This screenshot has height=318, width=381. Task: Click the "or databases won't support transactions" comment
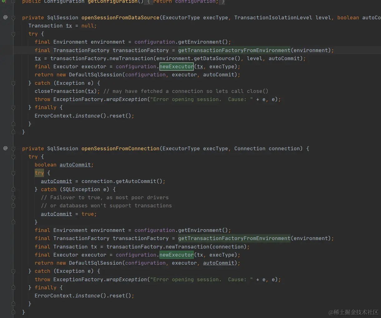[106, 205]
